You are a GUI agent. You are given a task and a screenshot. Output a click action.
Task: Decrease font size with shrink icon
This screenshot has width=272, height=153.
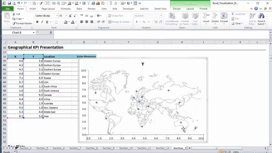pyautogui.click(x=75, y=16)
